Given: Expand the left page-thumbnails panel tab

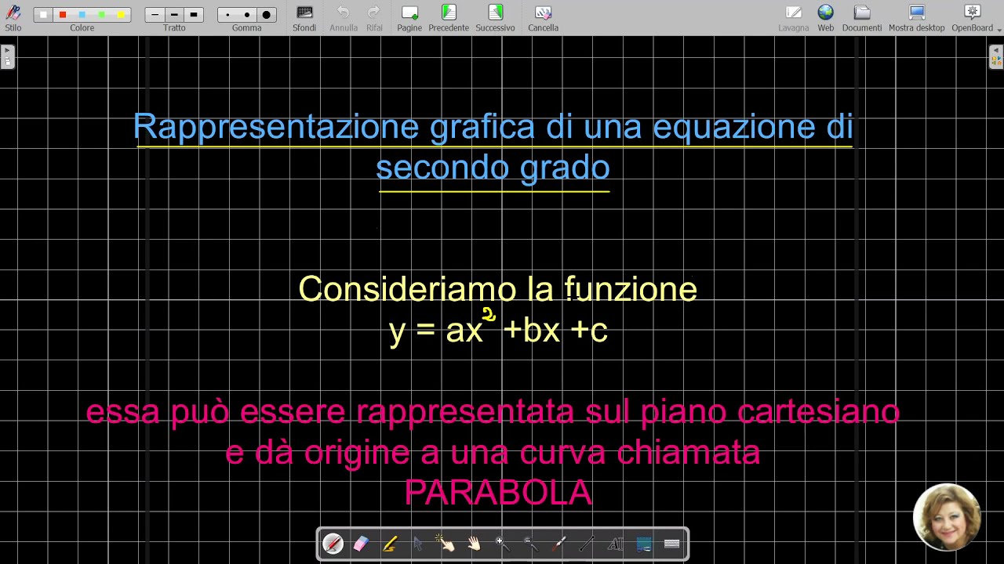Looking at the screenshot, I should (8, 56).
